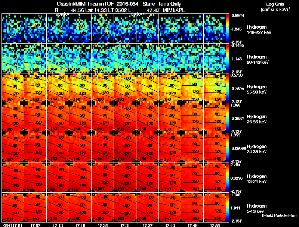
Task: Click the 17:43 time axis label
Action: [170, 225]
